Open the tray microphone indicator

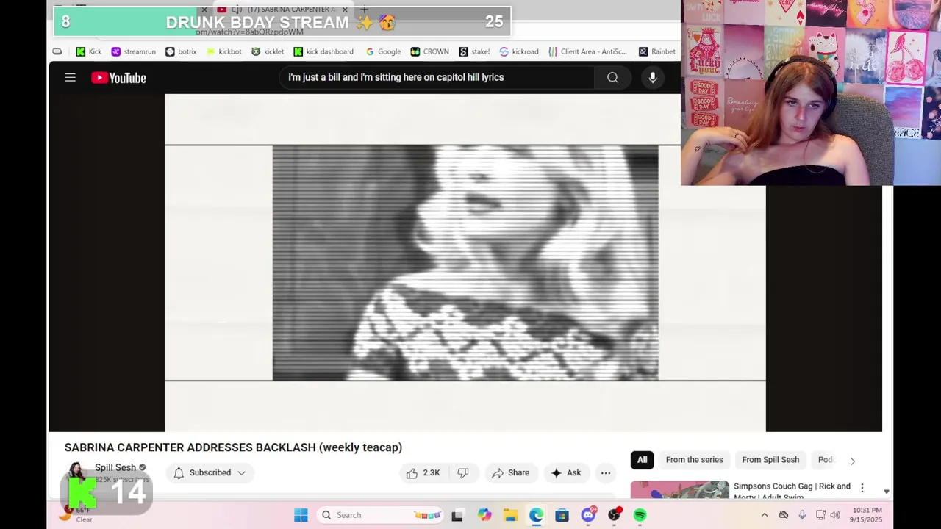pos(802,515)
